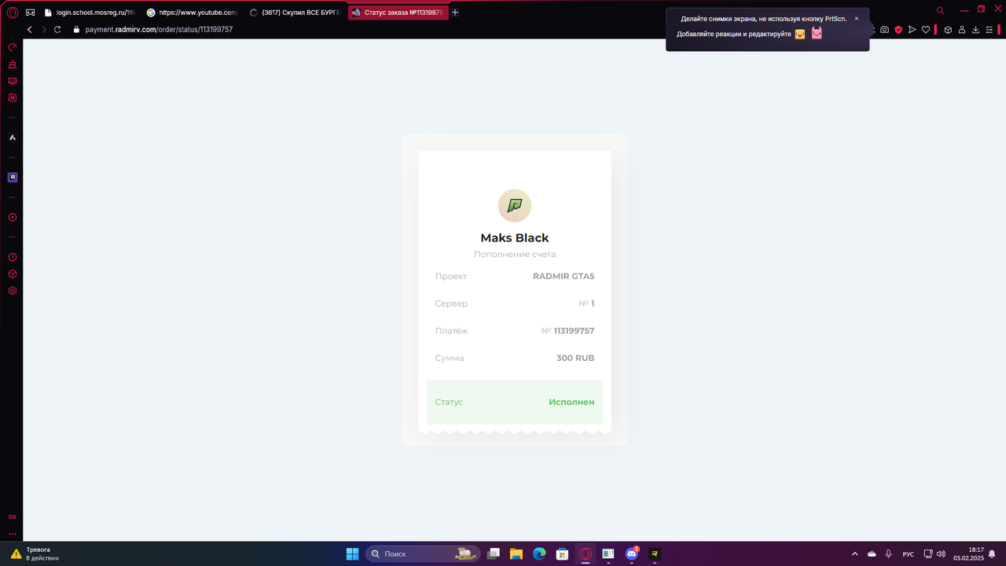The height and width of the screenshot is (566, 1006).
Task: Select the "RADMIR GTA5" project value
Action: [x=564, y=276]
